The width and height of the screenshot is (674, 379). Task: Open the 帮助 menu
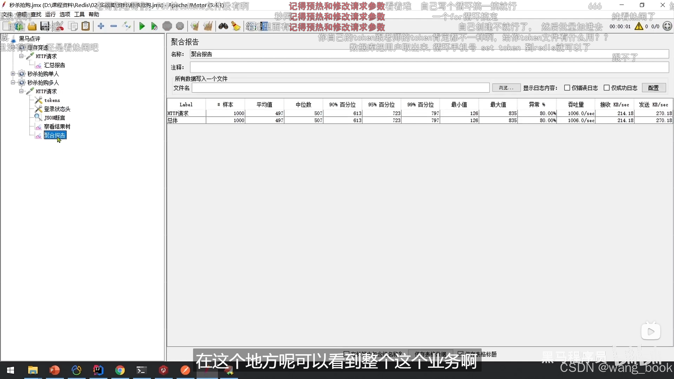coord(94,14)
